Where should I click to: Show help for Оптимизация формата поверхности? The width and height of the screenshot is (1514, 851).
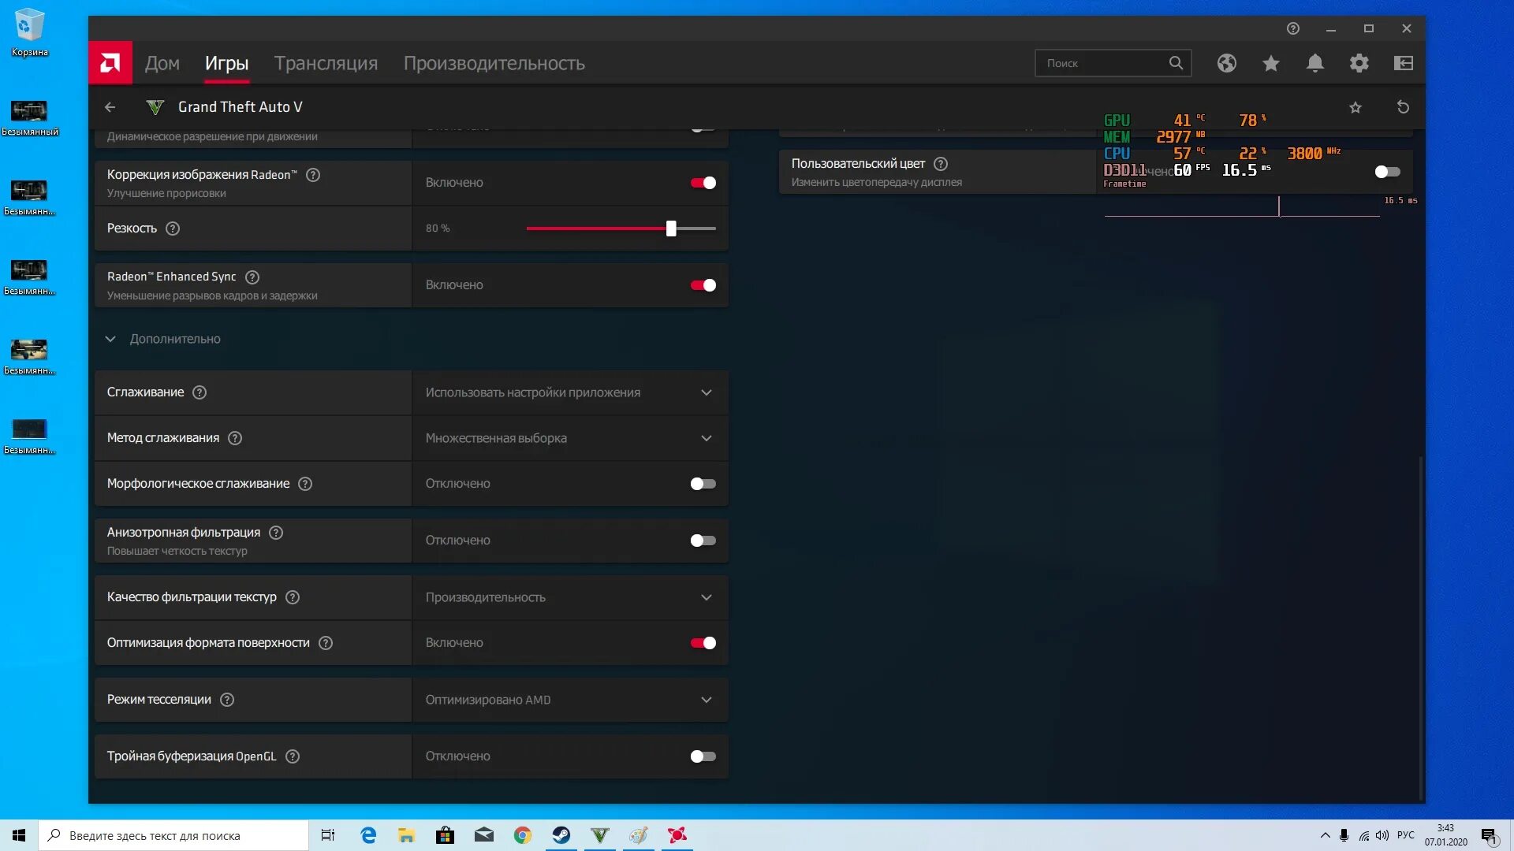(326, 643)
